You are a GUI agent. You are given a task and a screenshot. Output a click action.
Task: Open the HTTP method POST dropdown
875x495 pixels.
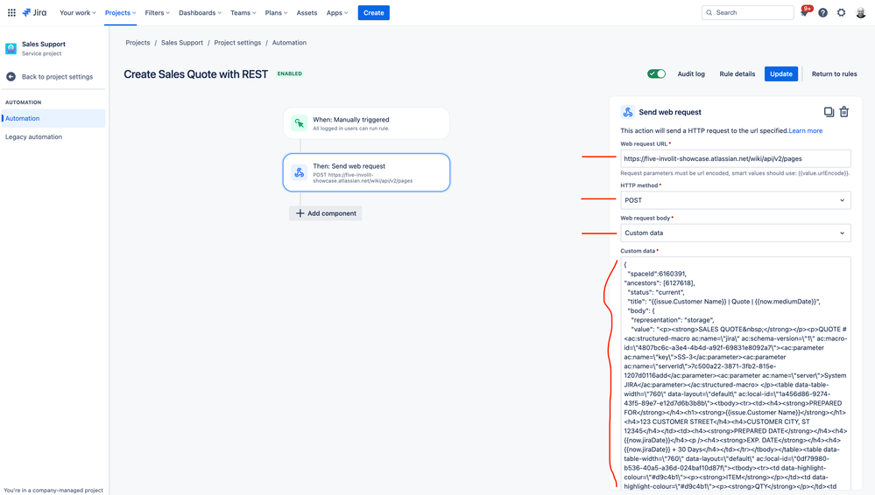[x=736, y=200]
